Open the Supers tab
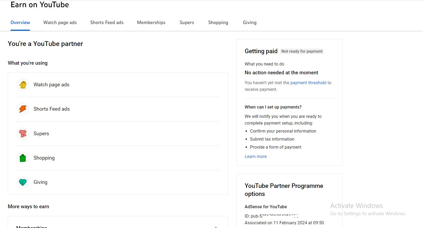The image size is (424, 228). 187,22
